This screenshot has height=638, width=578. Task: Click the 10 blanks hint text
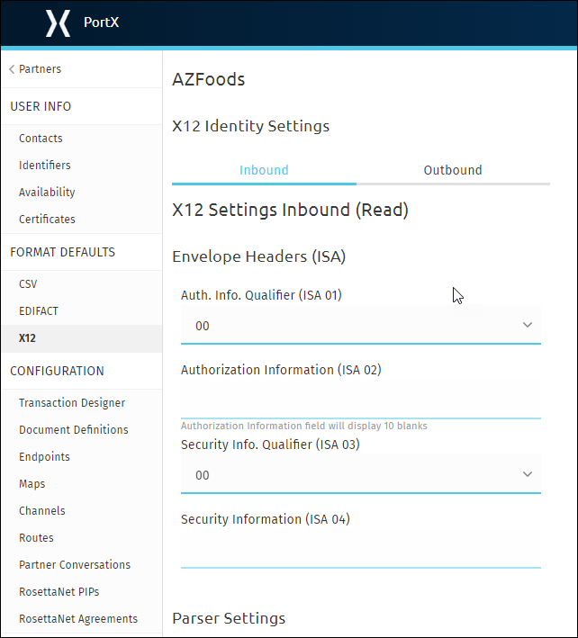304,426
